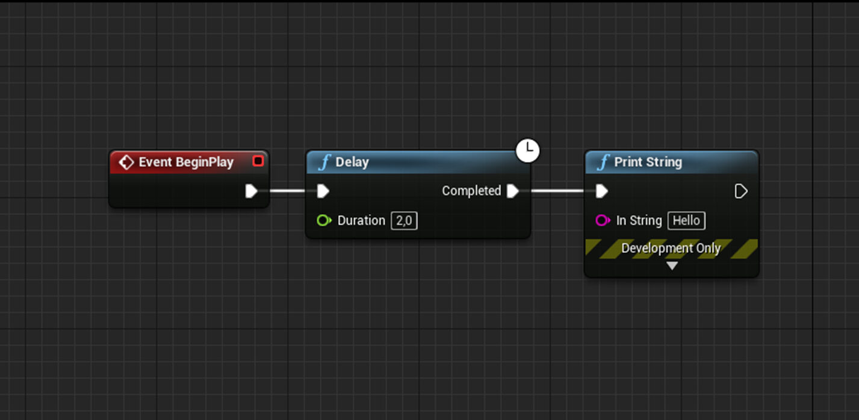Click the In String field containing Hello
This screenshot has height=420, width=859.
686,221
